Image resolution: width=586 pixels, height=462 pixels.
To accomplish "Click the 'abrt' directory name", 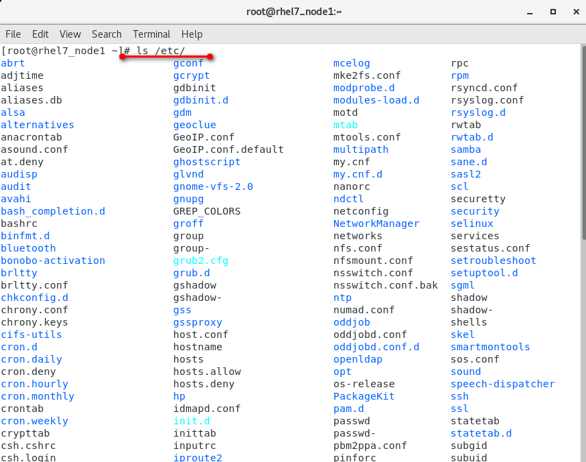I will 13,63.
